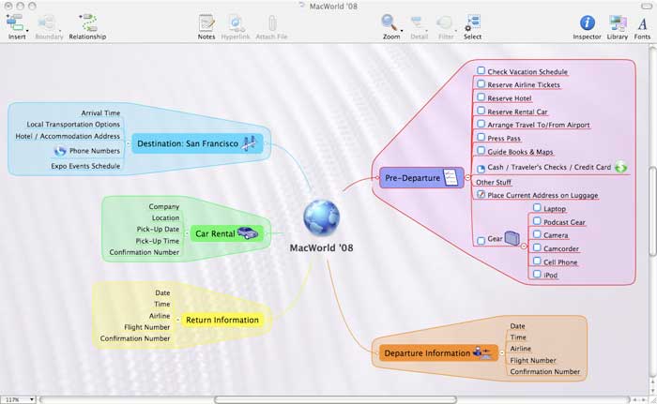Tick the Laptop checkbox
657x404 pixels.
[537, 208]
